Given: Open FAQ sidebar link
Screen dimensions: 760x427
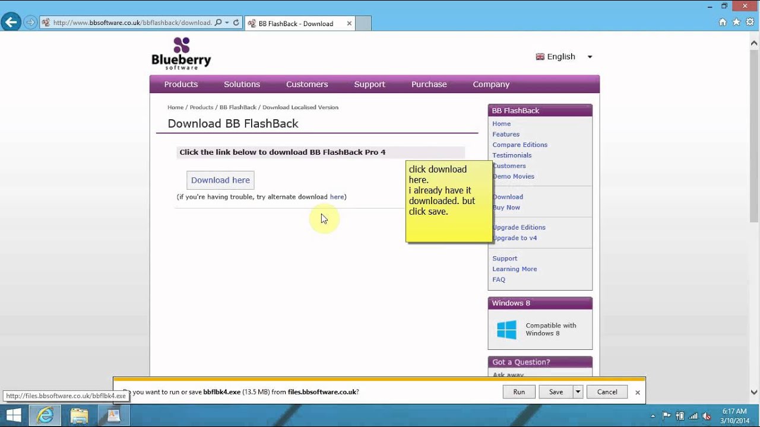Looking at the screenshot, I should click(x=499, y=280).
